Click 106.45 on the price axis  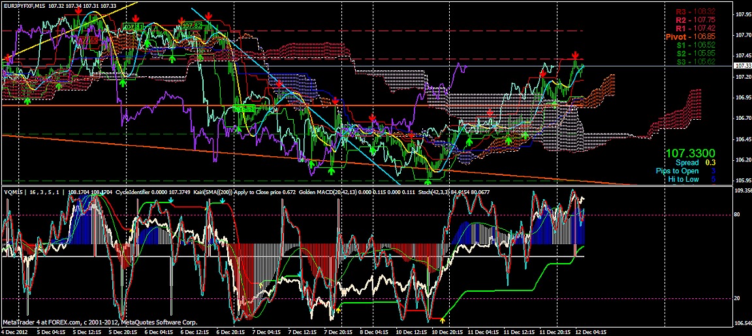[x=742, y=139]
